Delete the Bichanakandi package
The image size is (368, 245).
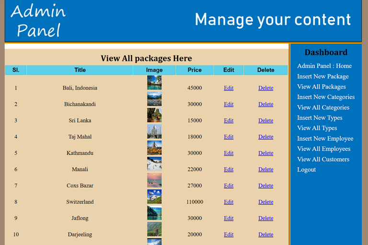pyautogui.click(x=265, y=104)
